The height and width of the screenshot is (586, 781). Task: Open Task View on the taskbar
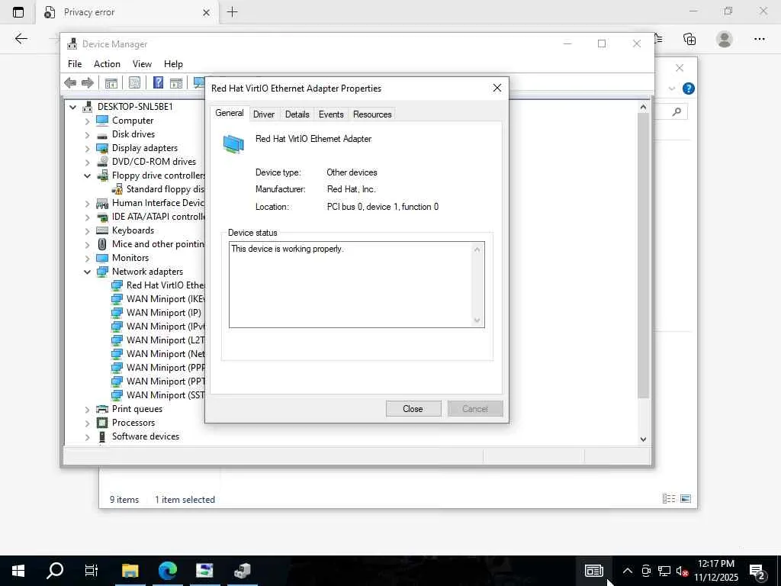pyautogui.click(x=92, y=571)
